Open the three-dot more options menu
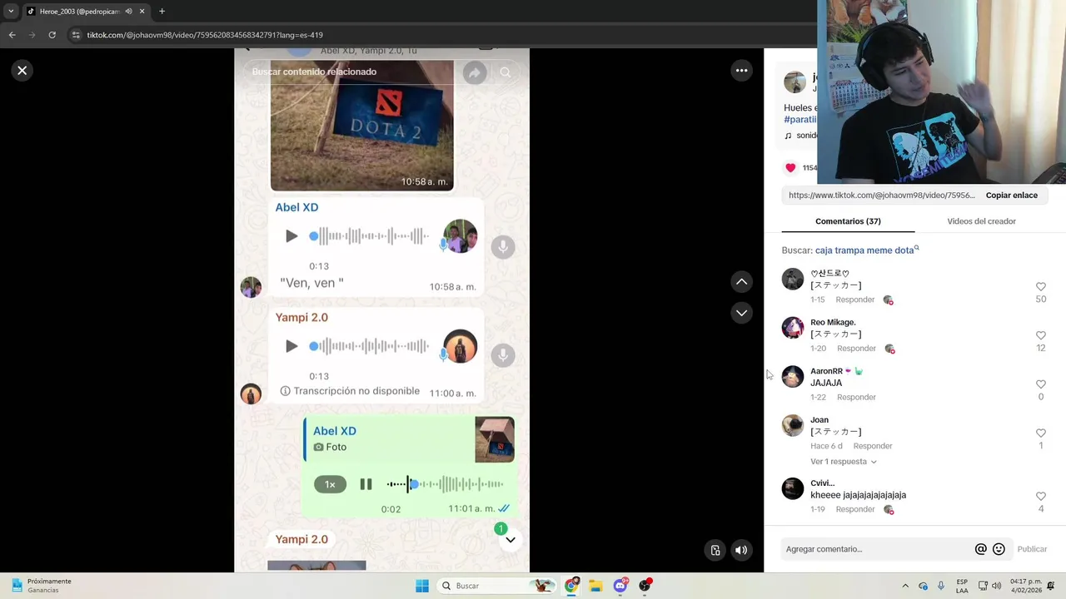The height and width of the screenshot is (599, 1066). click(x=741, y=71)
